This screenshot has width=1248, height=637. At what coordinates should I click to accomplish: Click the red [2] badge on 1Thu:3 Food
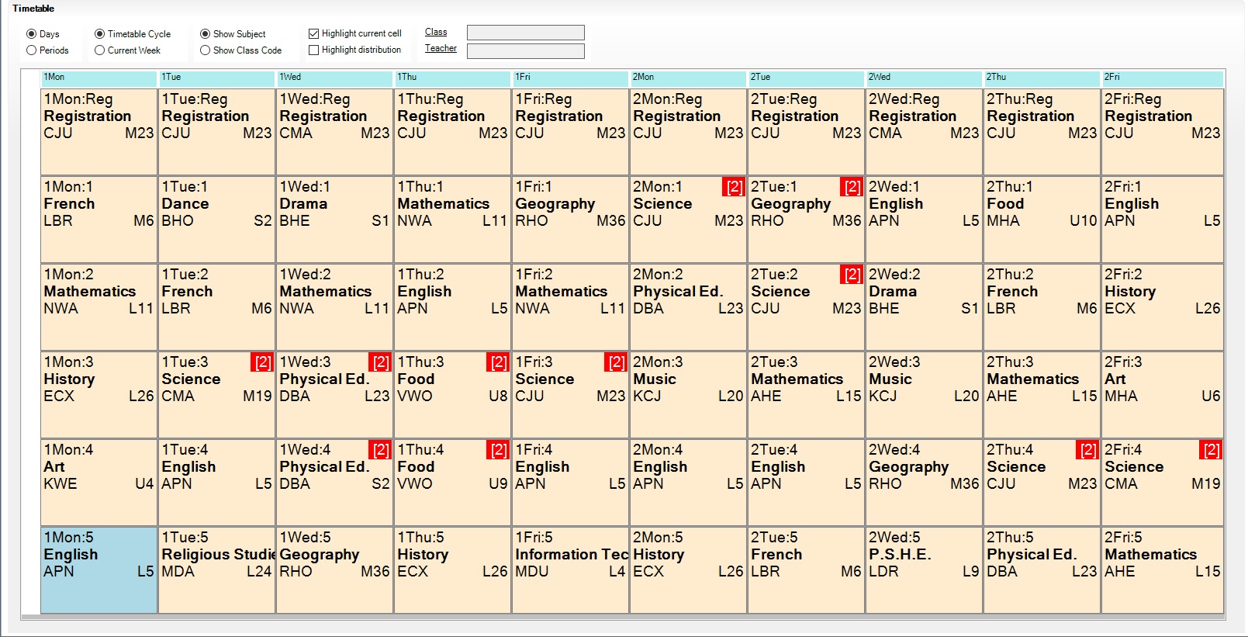point(498,362)
